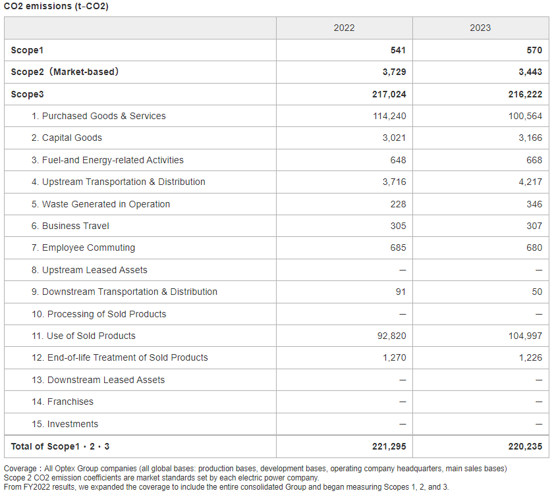Select the Franchises row label
The height and width of the screenshot is (493, 552).
pos(63,402)
